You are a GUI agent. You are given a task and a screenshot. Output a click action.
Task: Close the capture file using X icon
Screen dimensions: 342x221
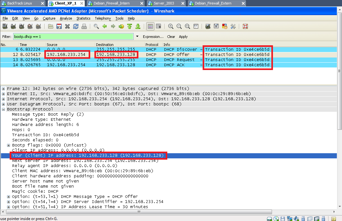(x=67, y=26)
